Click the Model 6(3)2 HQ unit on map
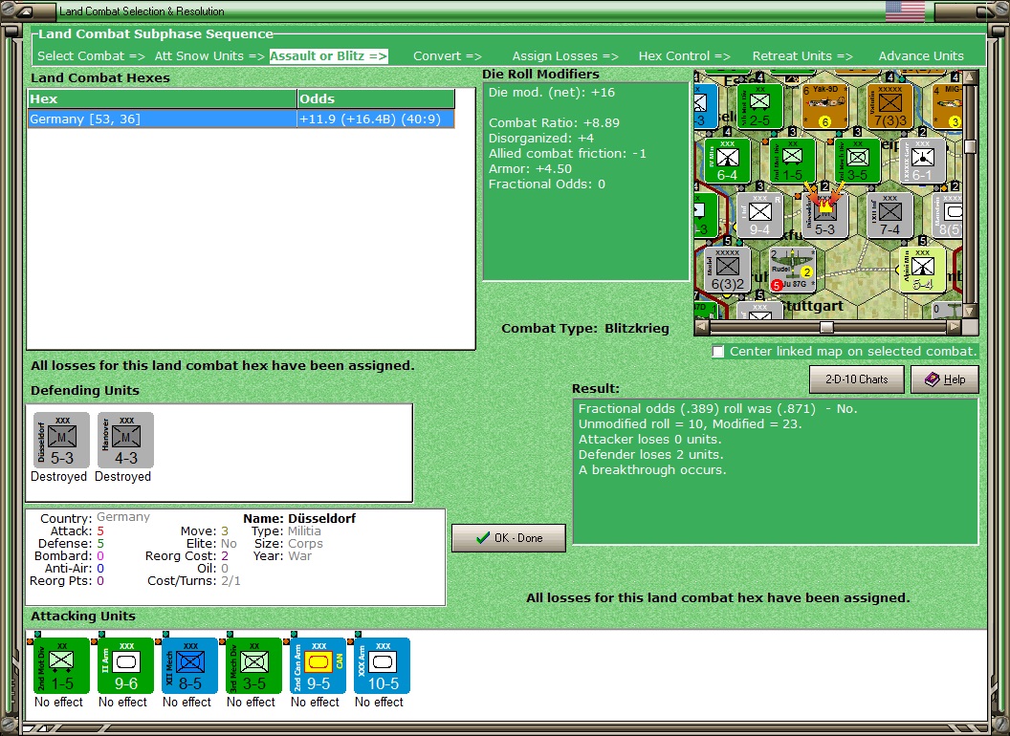The height and width of the screenshot is (736, 1010). coord(727,270)
